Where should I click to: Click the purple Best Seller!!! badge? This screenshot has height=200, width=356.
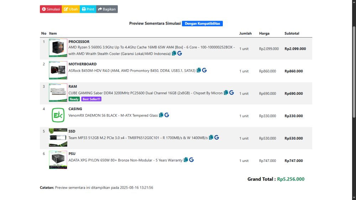click(x=91, y=99)
